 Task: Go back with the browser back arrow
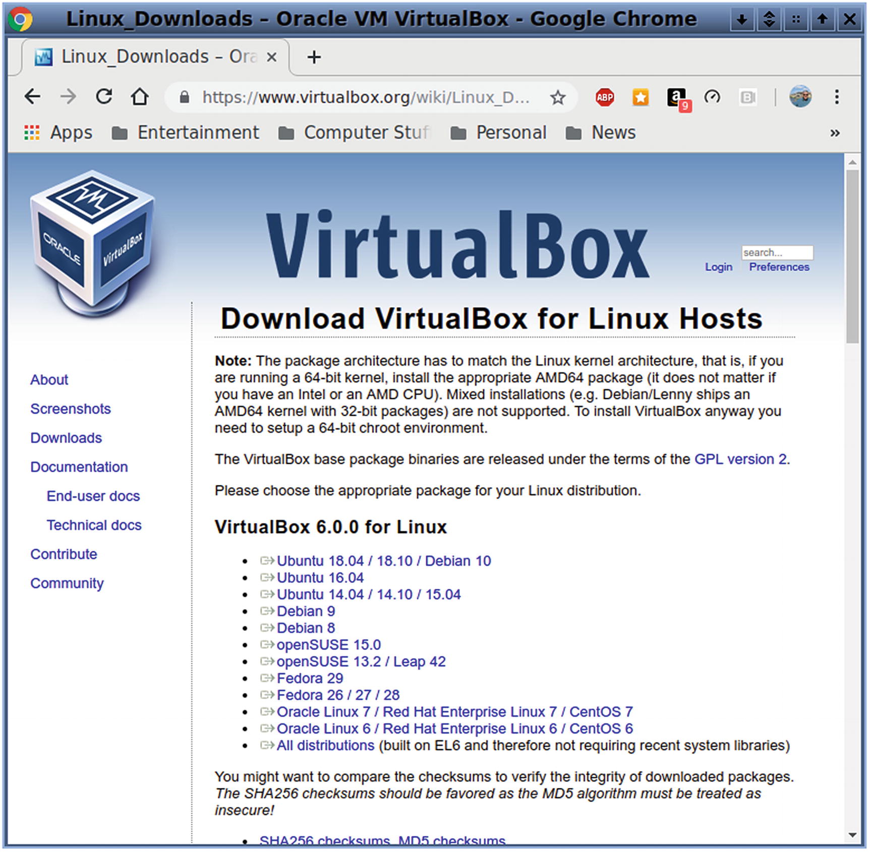(x=33, y=96)
